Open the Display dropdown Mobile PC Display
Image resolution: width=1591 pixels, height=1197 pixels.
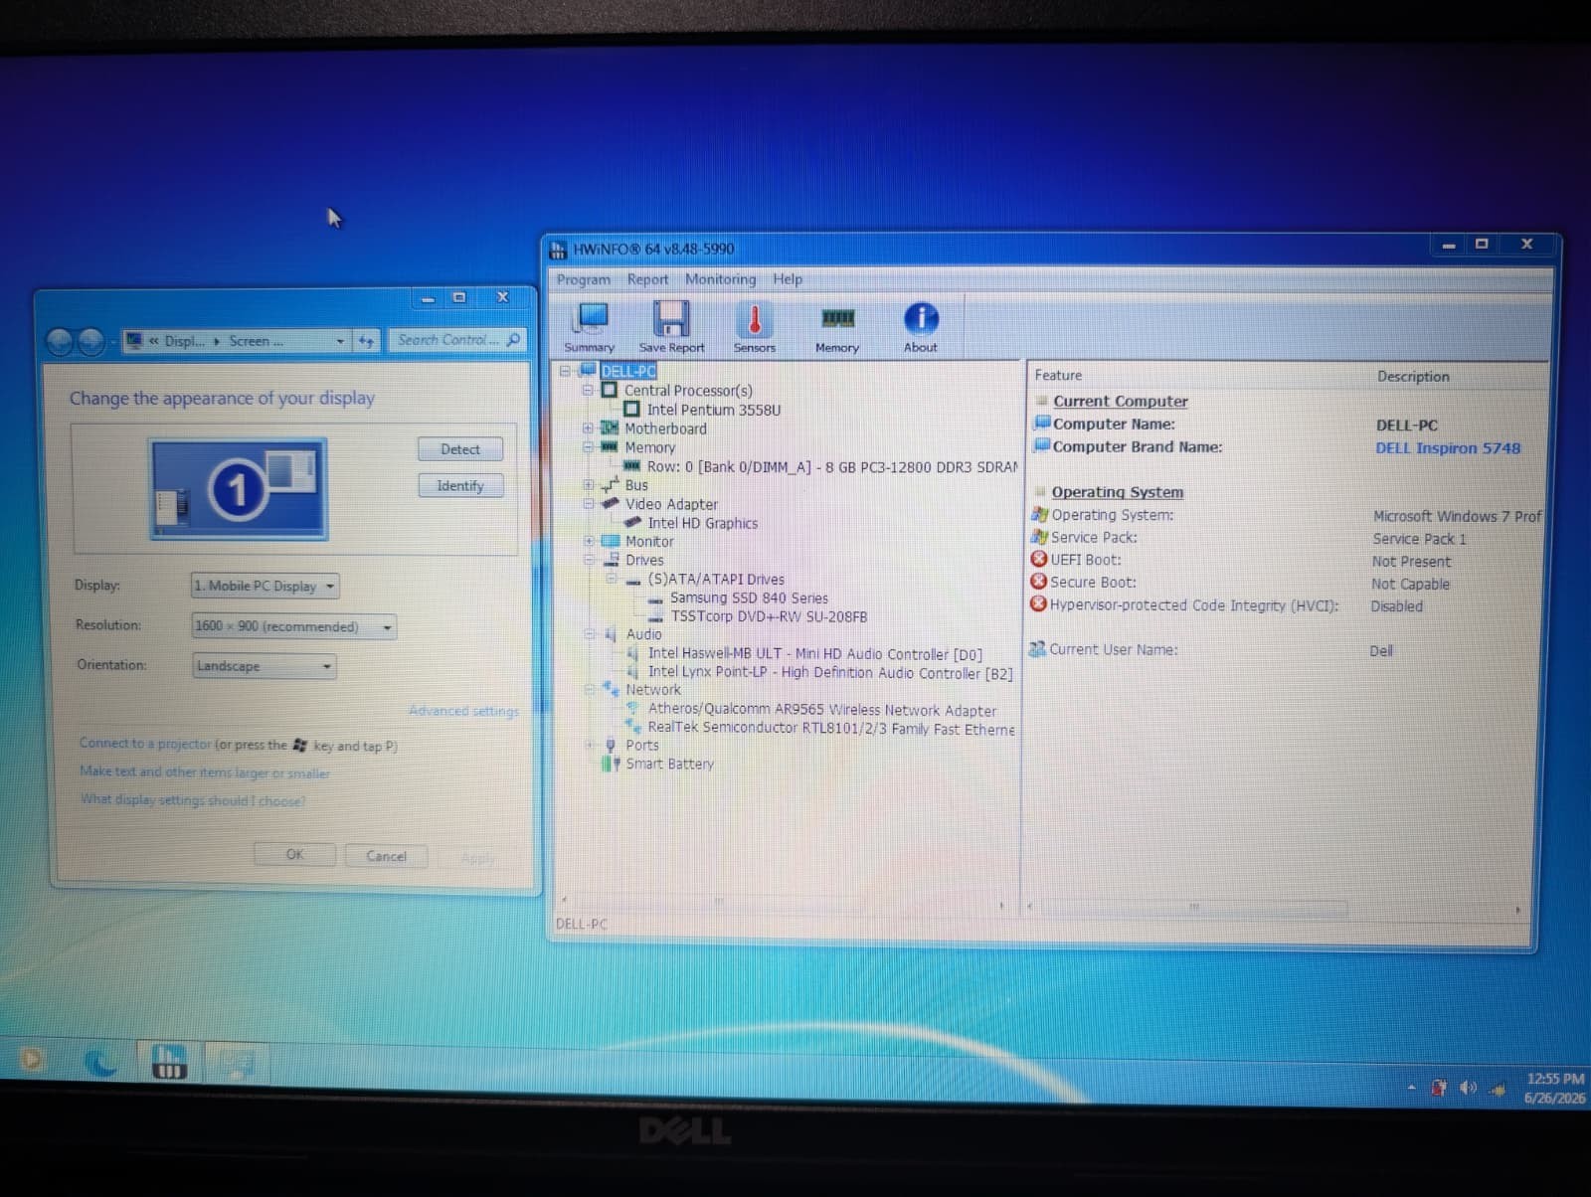(265, 586)
